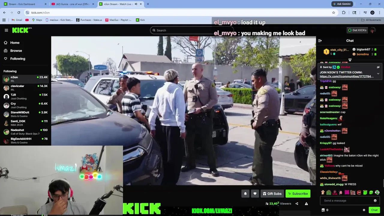Expand the pinned message chevron
384x216 pixels.
tap(378, 73)
